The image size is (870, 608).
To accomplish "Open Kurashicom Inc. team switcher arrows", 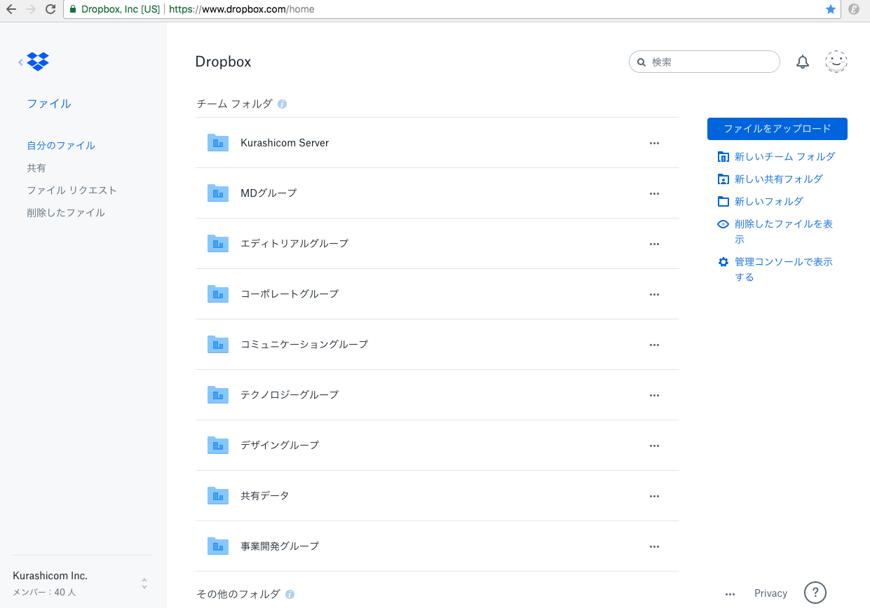I will tap(144, 583).
